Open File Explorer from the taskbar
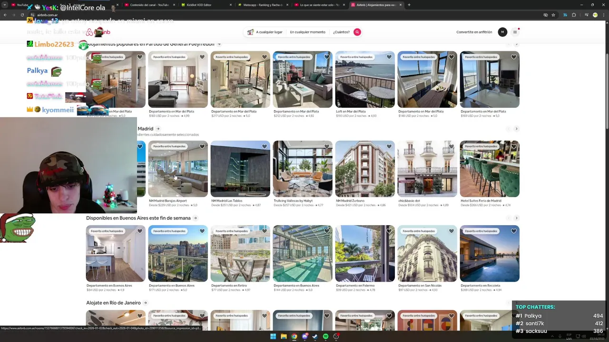The height and width of the screenshot is (342, 609). coord(284,336)
